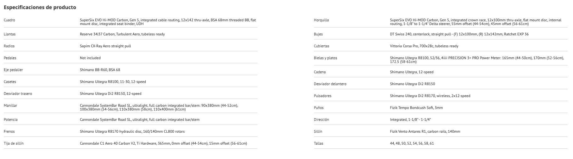Viewport: 573px width, 159px height.
Task: Select the 'Casetes' row label
Action: coord(10,82)
